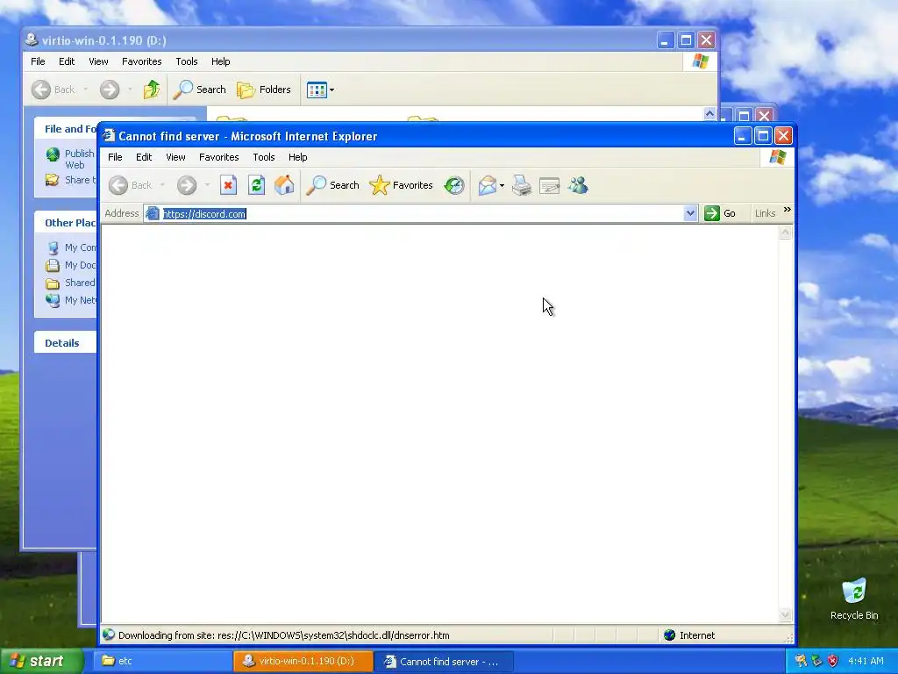Screen dimensions: 898x674
Task: Switch to the etc taskbar button
Action: pyautogui.click(x=162, y=661)
